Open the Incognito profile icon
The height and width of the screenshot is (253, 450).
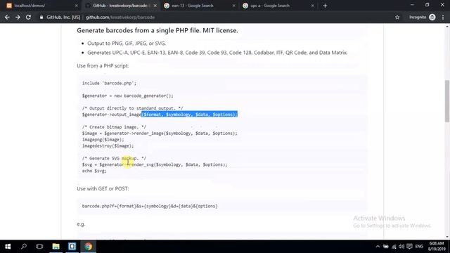click(432, 17)
